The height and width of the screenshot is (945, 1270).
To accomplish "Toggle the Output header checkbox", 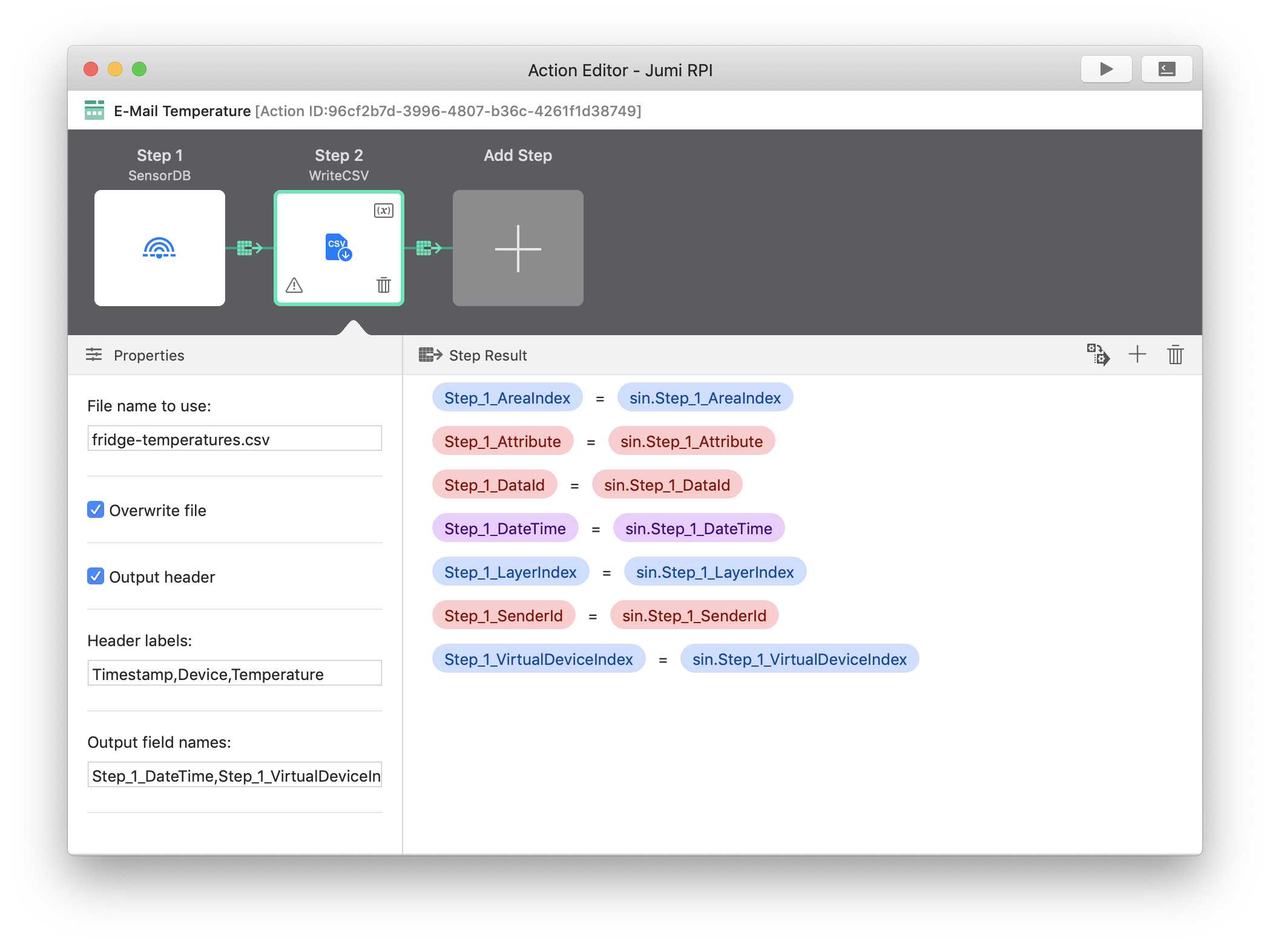I will click(96, 576).
